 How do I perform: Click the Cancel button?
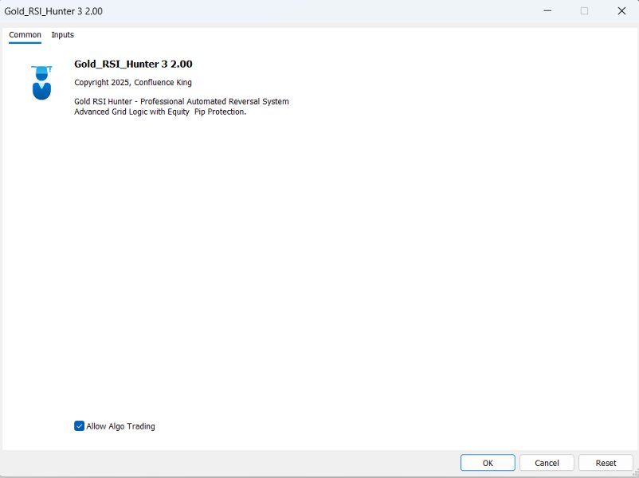tap(547, 463)
